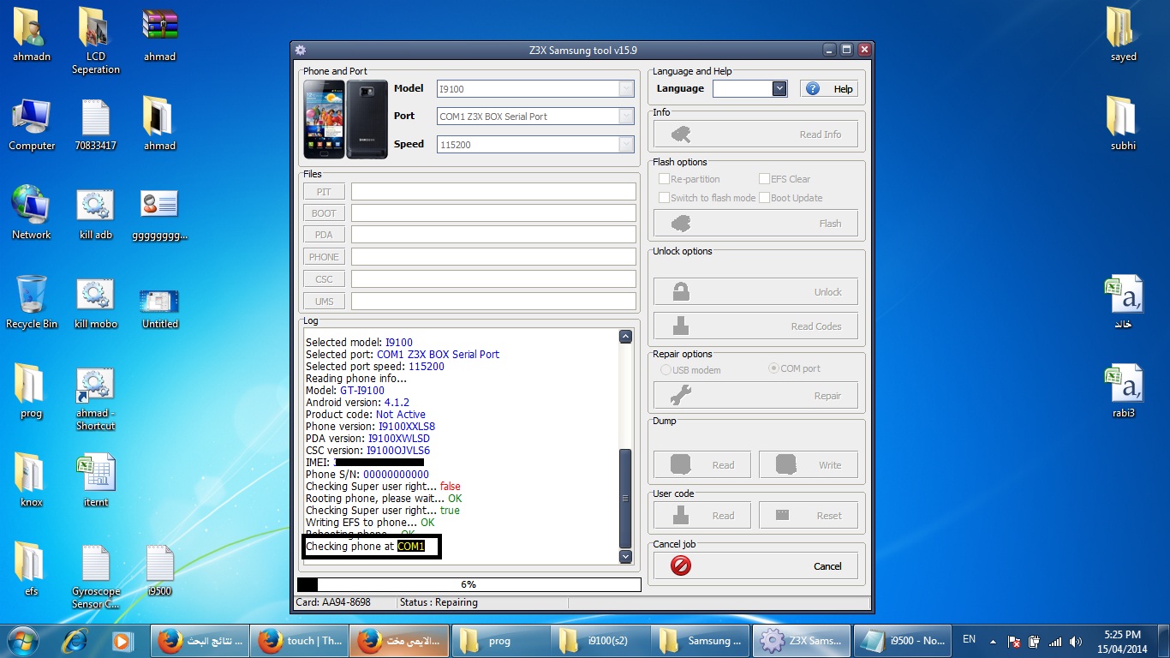Toggle the EFS Clear checkbox
This screenshot has width=1170, height=658.
(764, 179)
